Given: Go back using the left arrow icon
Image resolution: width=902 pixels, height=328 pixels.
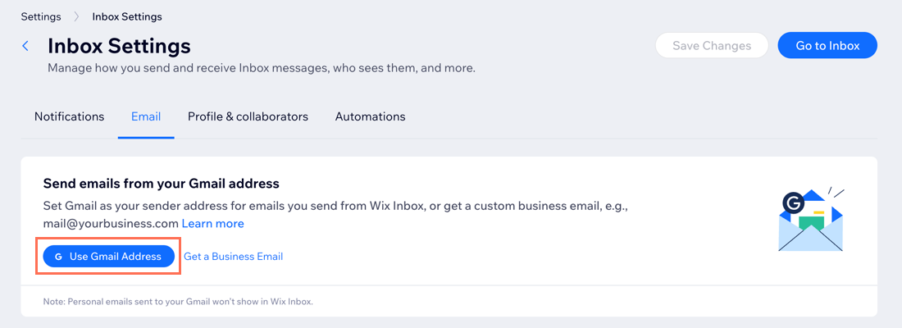Looking at the screenshot, I should point(25,46).
